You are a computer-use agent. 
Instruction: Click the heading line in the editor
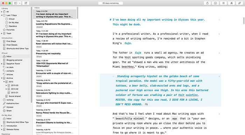(x=157, y=22)
